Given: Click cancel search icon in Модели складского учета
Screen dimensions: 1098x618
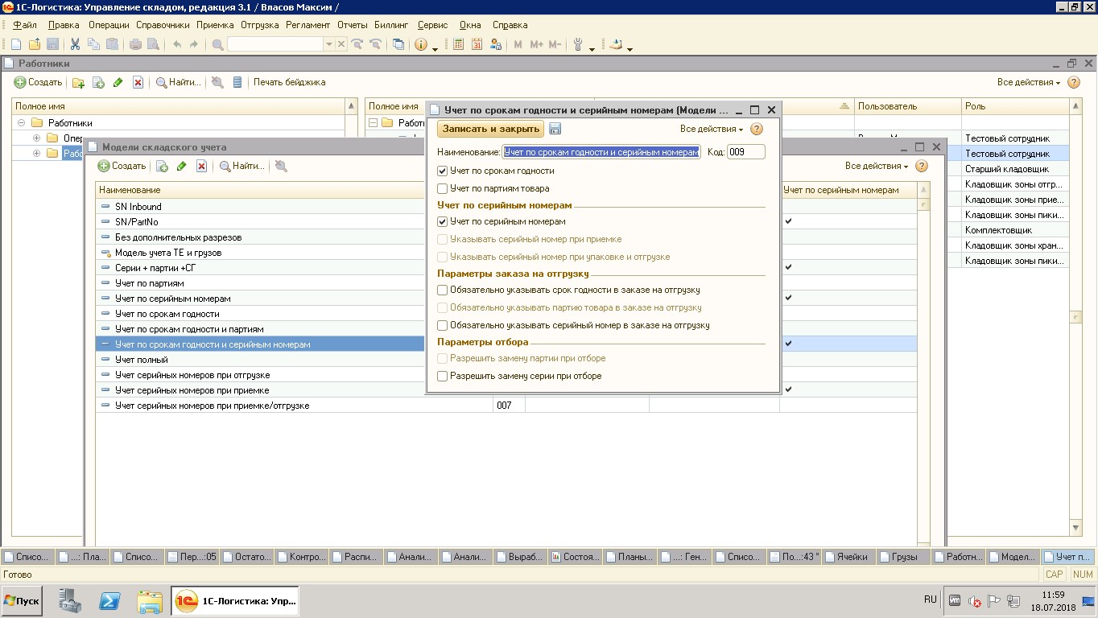Looking at the screenshot, I should [281, 166].
